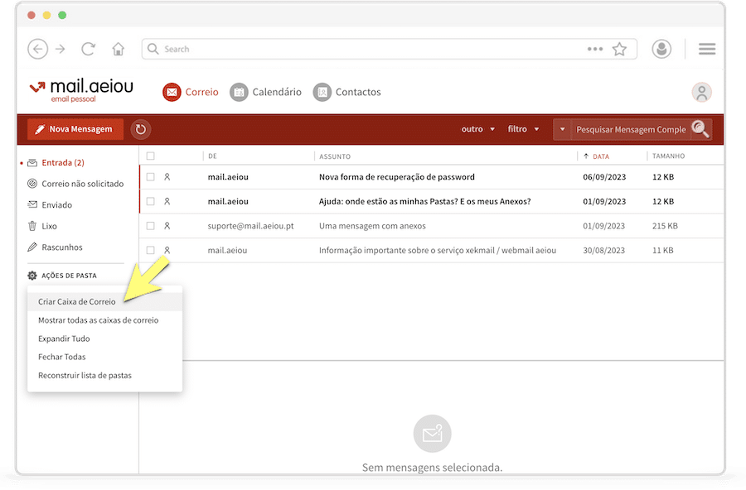
Task: Choose Criar Caixa de Correio from menu
Action: 77,302
